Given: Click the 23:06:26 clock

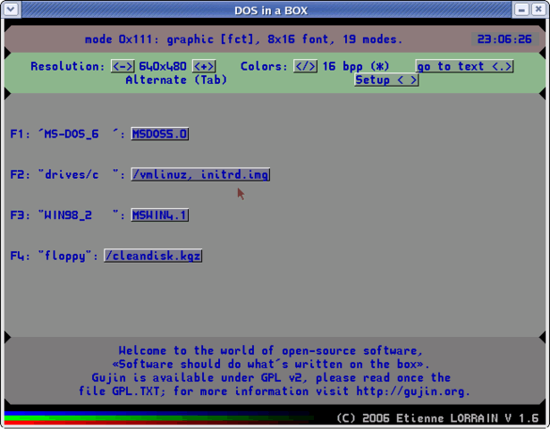Looking at the screenshot, I should tap(504, 39).
